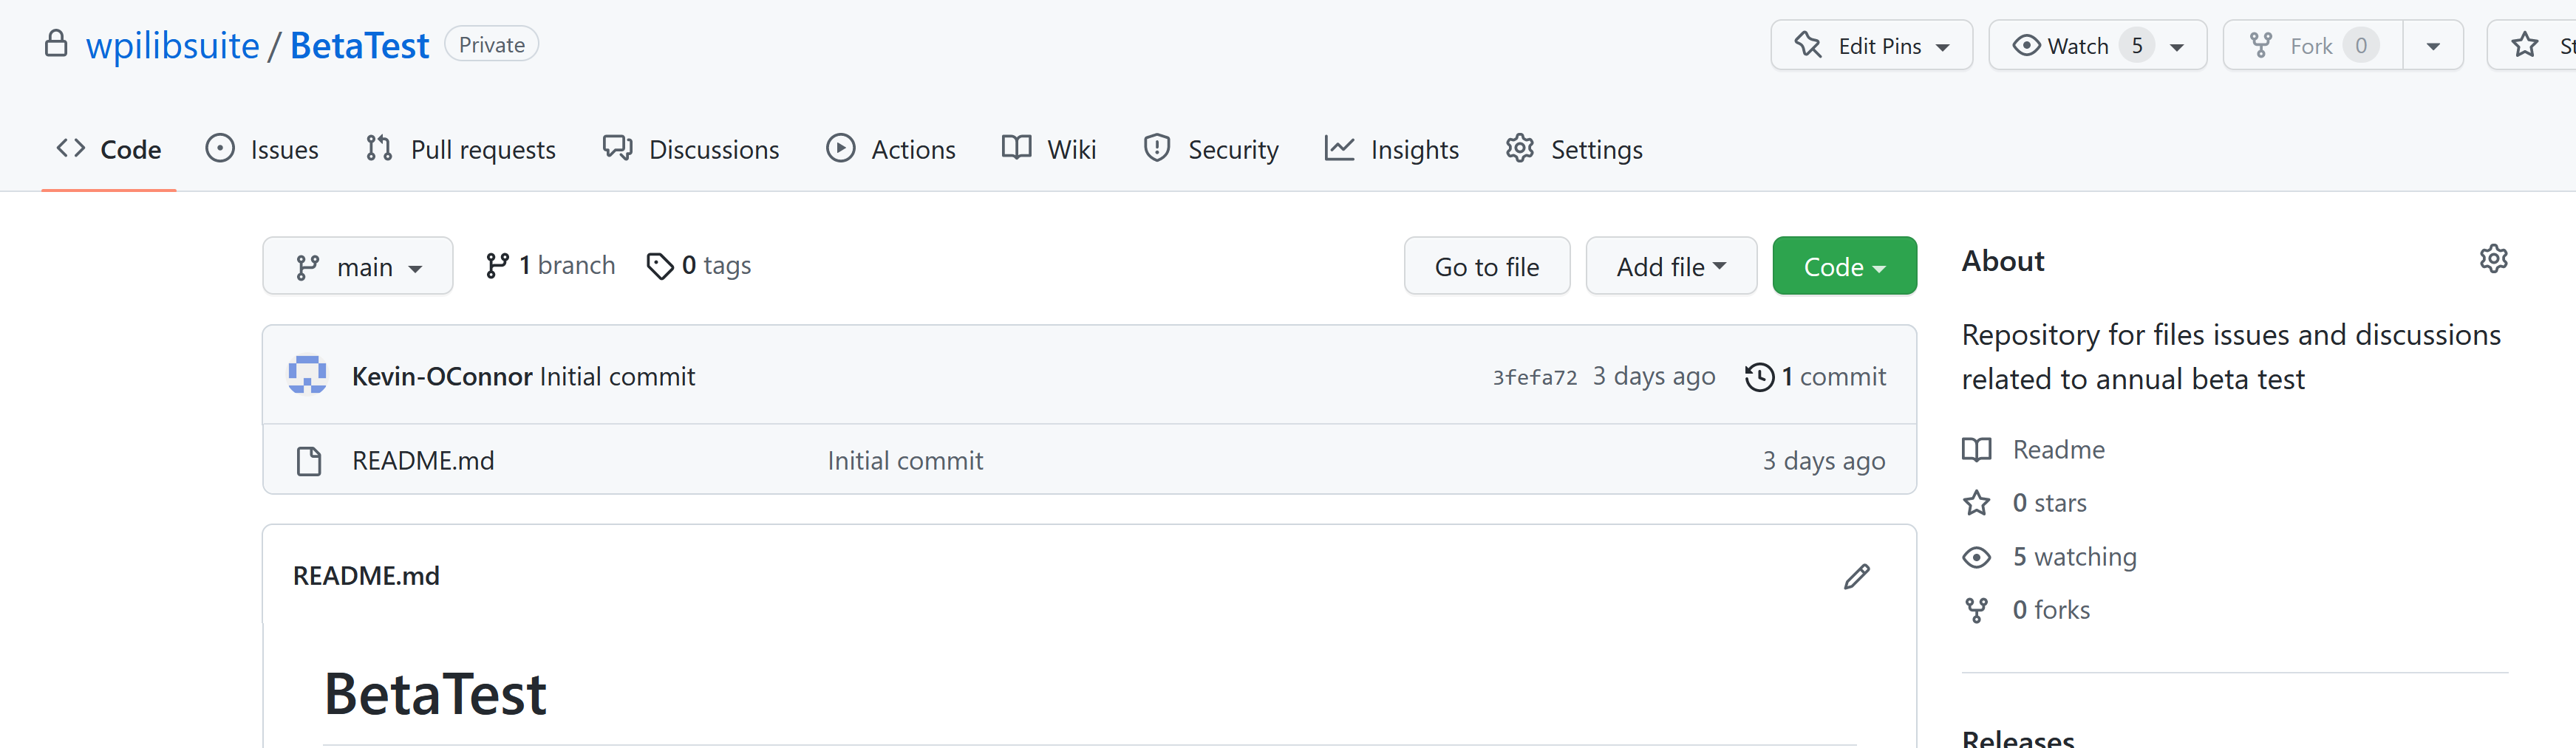
Task: Open the README.md file in the list
Action: (423, 460)
